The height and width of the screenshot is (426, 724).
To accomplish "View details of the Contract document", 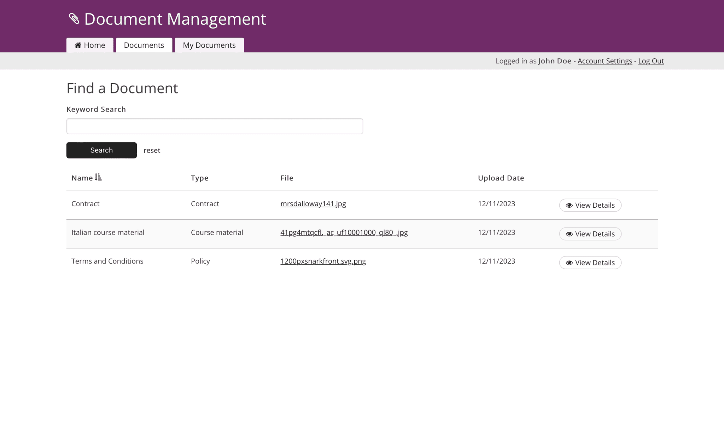I will [590, 205].
